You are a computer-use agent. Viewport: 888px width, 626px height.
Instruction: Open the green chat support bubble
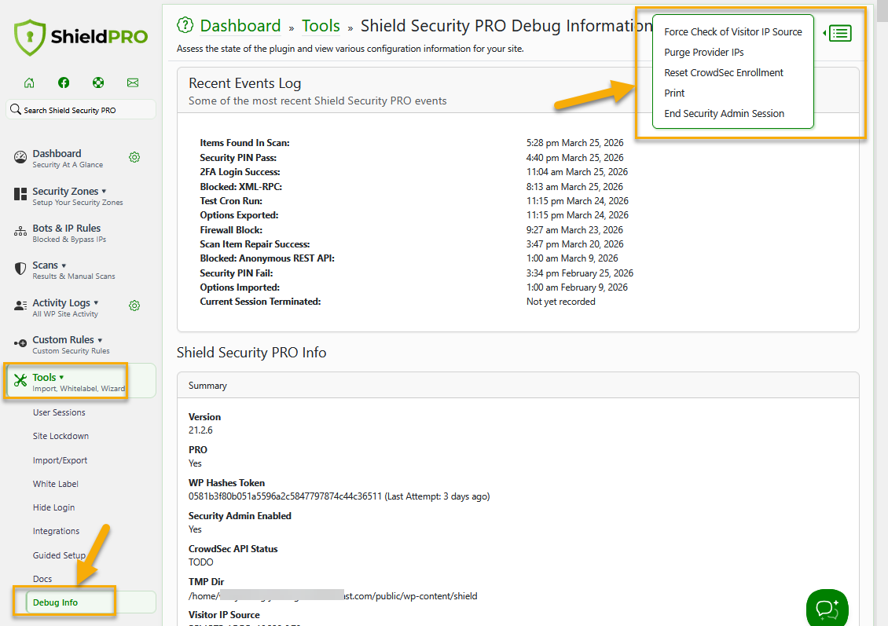point(827,610)
